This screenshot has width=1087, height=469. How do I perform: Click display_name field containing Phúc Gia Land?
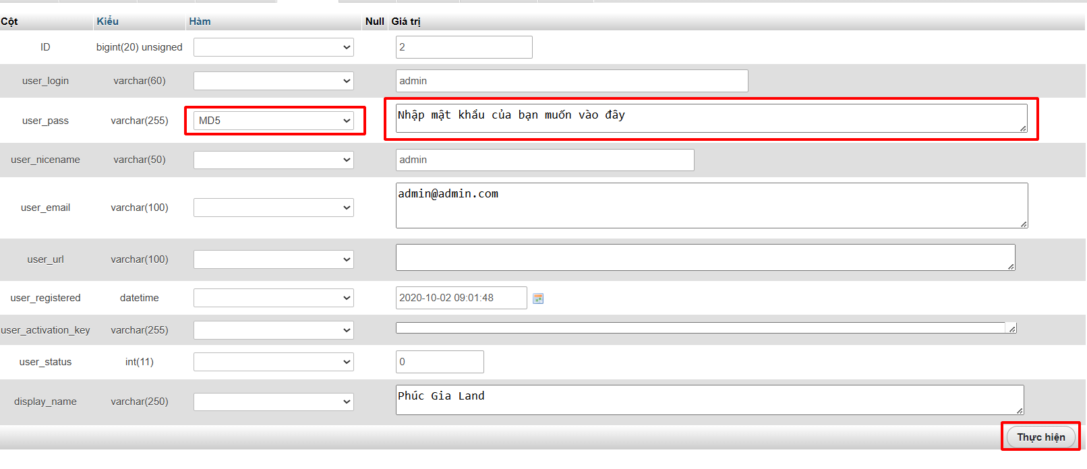coord(709,400)
